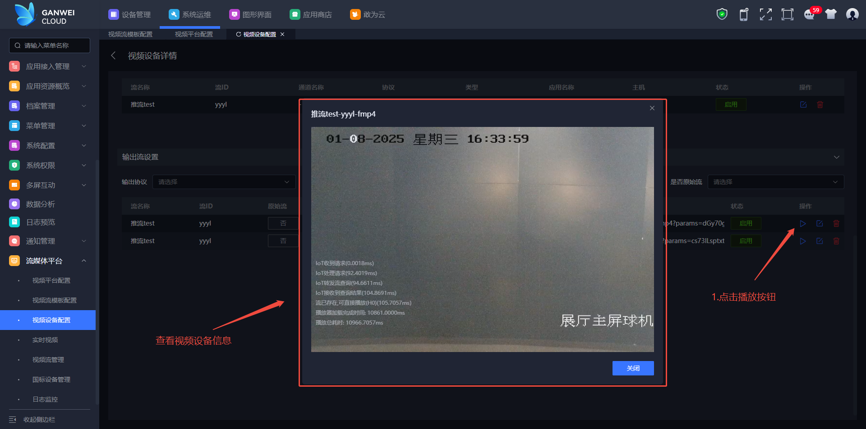The height and width of the screenshot is (429, 866).
Task: Open messages with the 59 badge
Action: tap(811, 14)
